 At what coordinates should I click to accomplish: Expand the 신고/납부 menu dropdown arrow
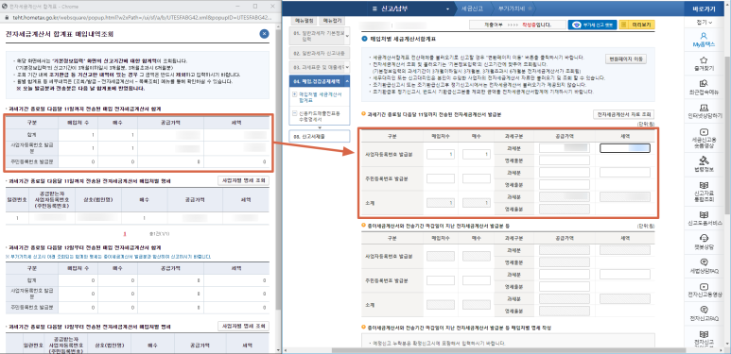(x=448, y=9)
